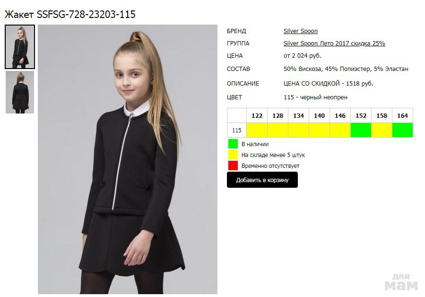
Task: Choose the yellow size 128 availability cell
Action: [x=278, y=130]
